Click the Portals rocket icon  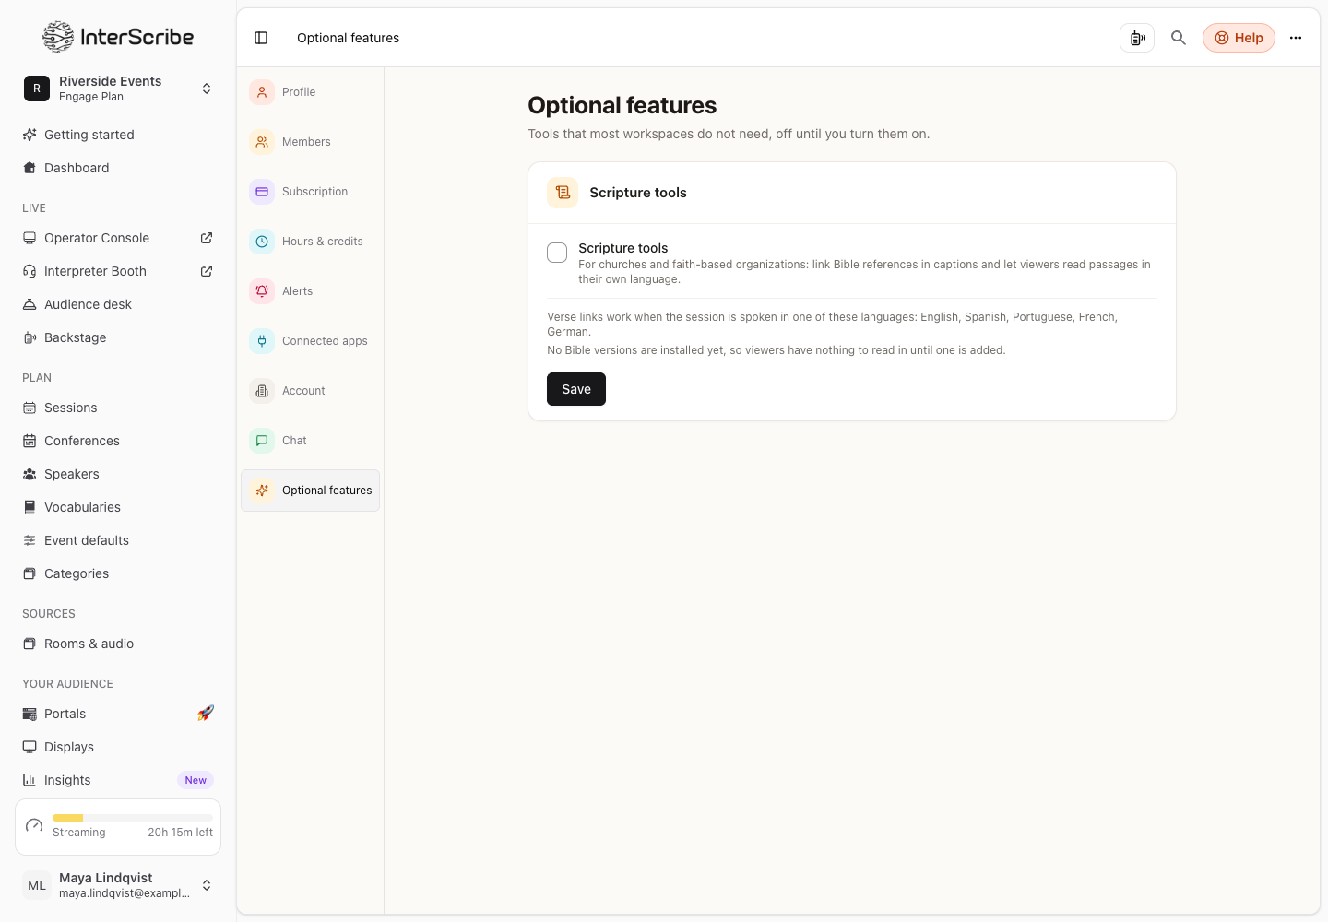tap(206, 713)
